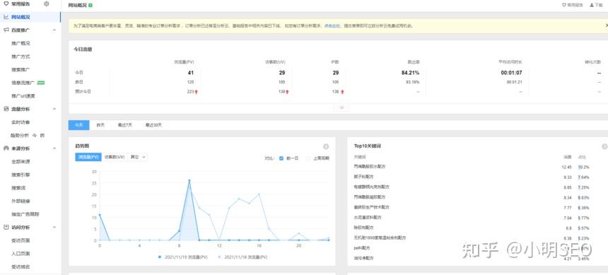
Task: Click the round arrow icon on 趋势图 card
Action: [326, 146]
